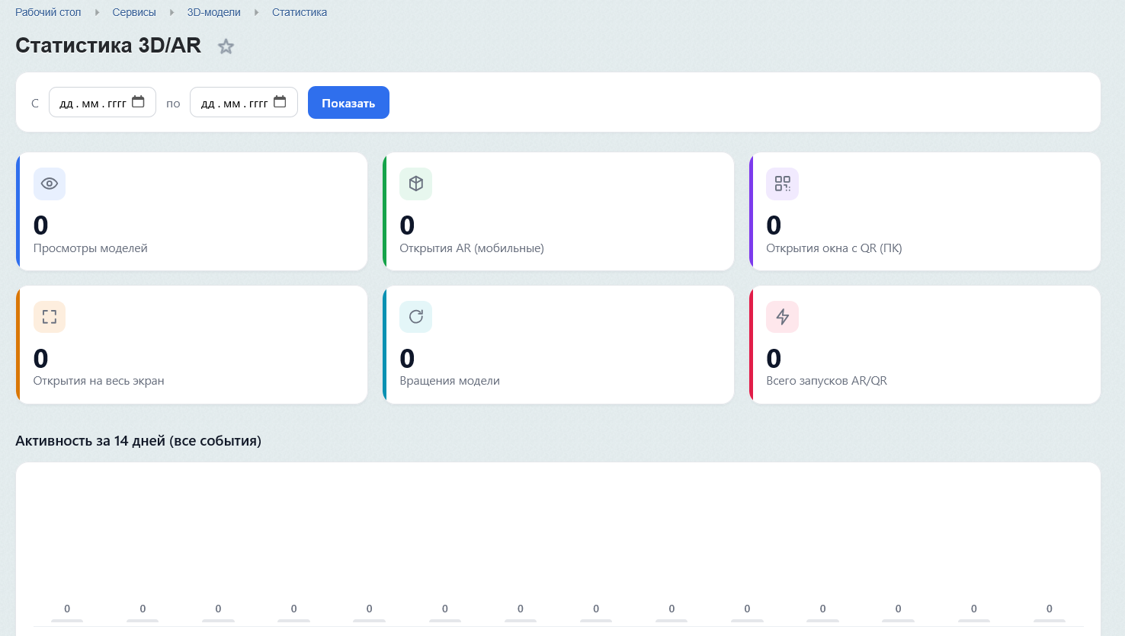This screenshot has width=1125, height=636.
Task: Open calendar picker of the start date
Action: (x=138, y=102)
